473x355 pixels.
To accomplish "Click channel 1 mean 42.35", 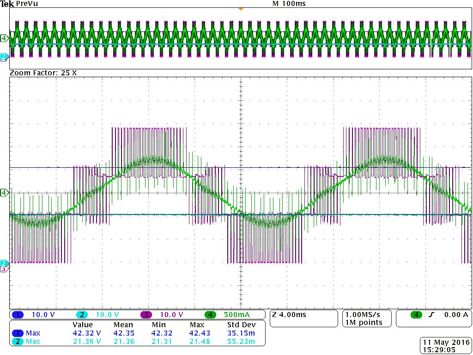I will click(124, 333).
